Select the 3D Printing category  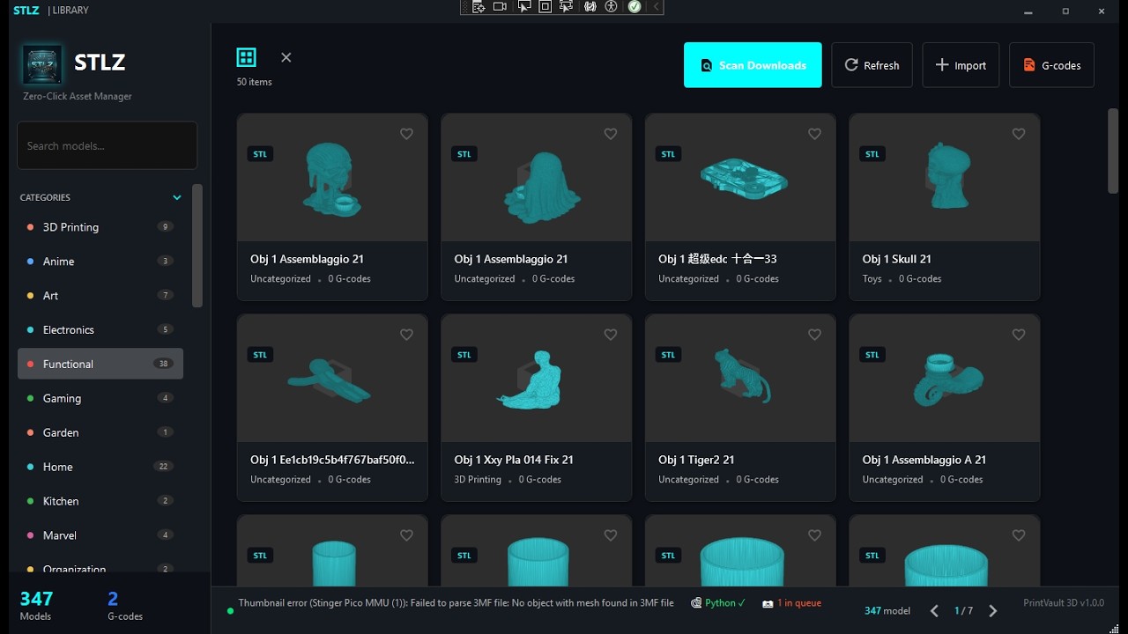pos(100,227)
